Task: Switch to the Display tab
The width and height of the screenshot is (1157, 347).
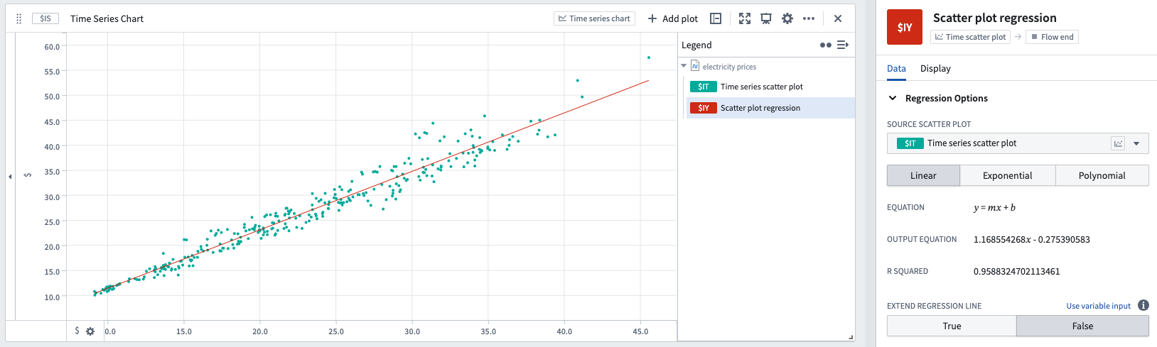Action: [x=935, y=68]
